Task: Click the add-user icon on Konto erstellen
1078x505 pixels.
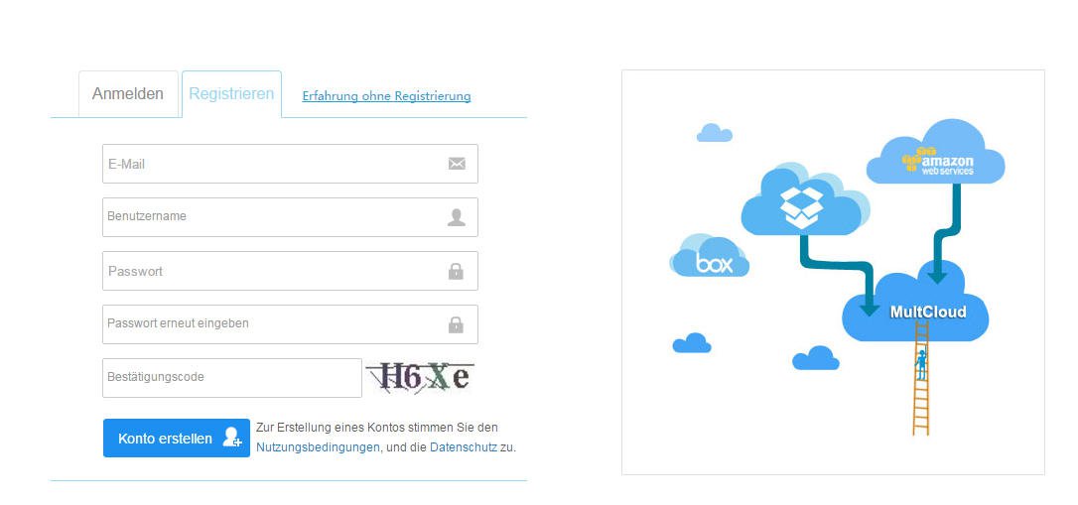Action: pos(232,437)
